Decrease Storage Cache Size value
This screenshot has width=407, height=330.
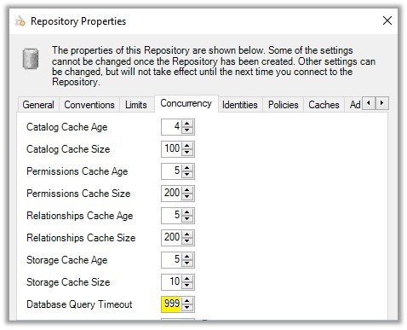(186, 286)
